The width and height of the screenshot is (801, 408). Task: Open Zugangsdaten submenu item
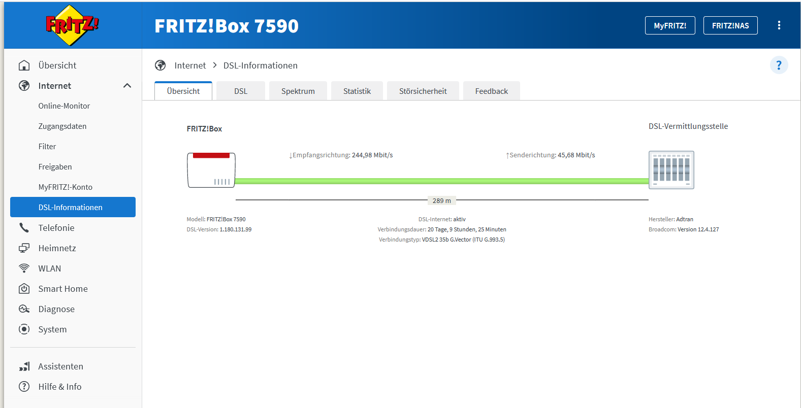coord(62,126)
